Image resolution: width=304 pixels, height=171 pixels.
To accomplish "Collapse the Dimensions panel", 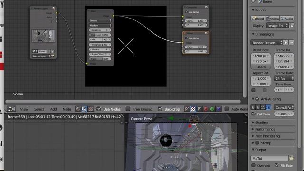I will (x=253, y=34).
